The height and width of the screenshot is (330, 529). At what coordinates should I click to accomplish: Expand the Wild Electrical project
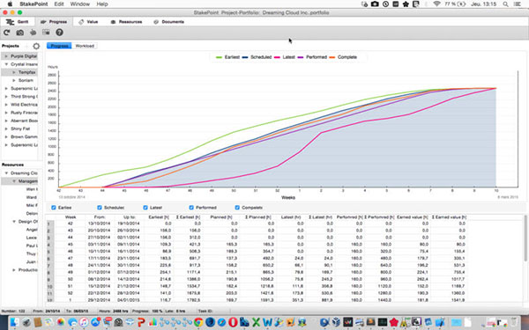(6, 105)
